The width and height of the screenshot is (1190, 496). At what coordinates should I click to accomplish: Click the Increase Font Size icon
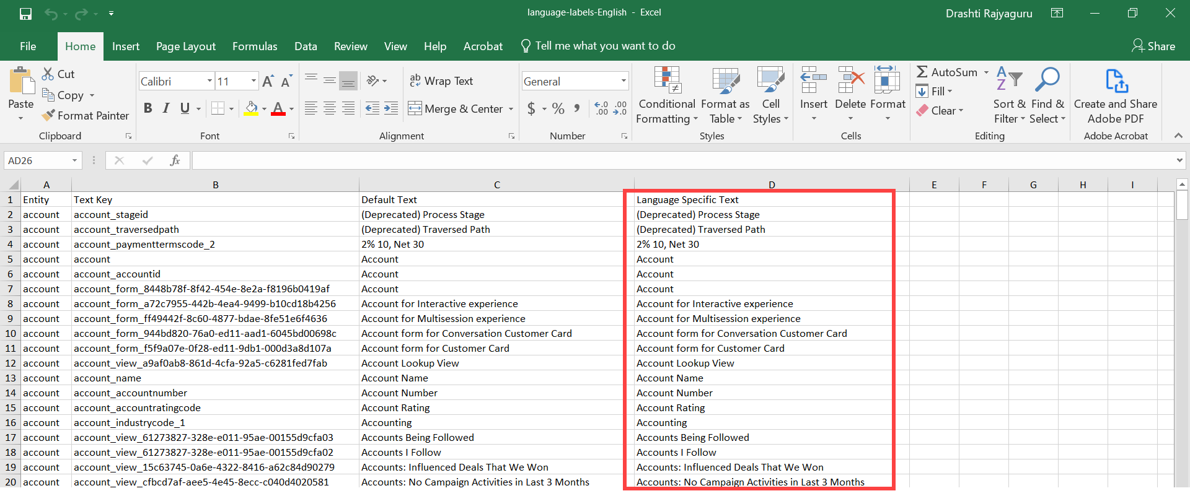pos(268,81)
